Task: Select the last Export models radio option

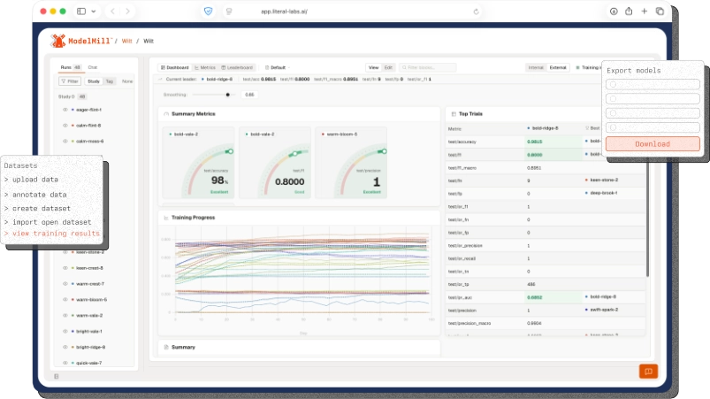Action: (613, 127)
